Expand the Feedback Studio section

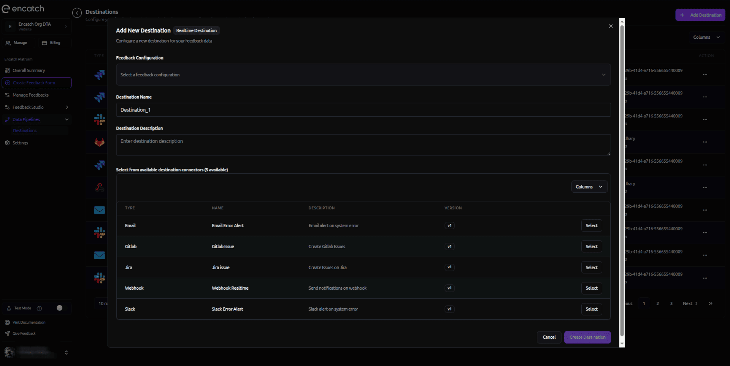pos(37,107)
